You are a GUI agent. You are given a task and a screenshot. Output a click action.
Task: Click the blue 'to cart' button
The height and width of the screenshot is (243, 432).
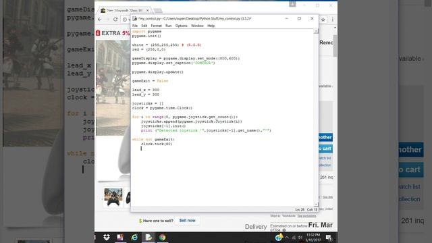pyautogui.click(x=325, y=148)
